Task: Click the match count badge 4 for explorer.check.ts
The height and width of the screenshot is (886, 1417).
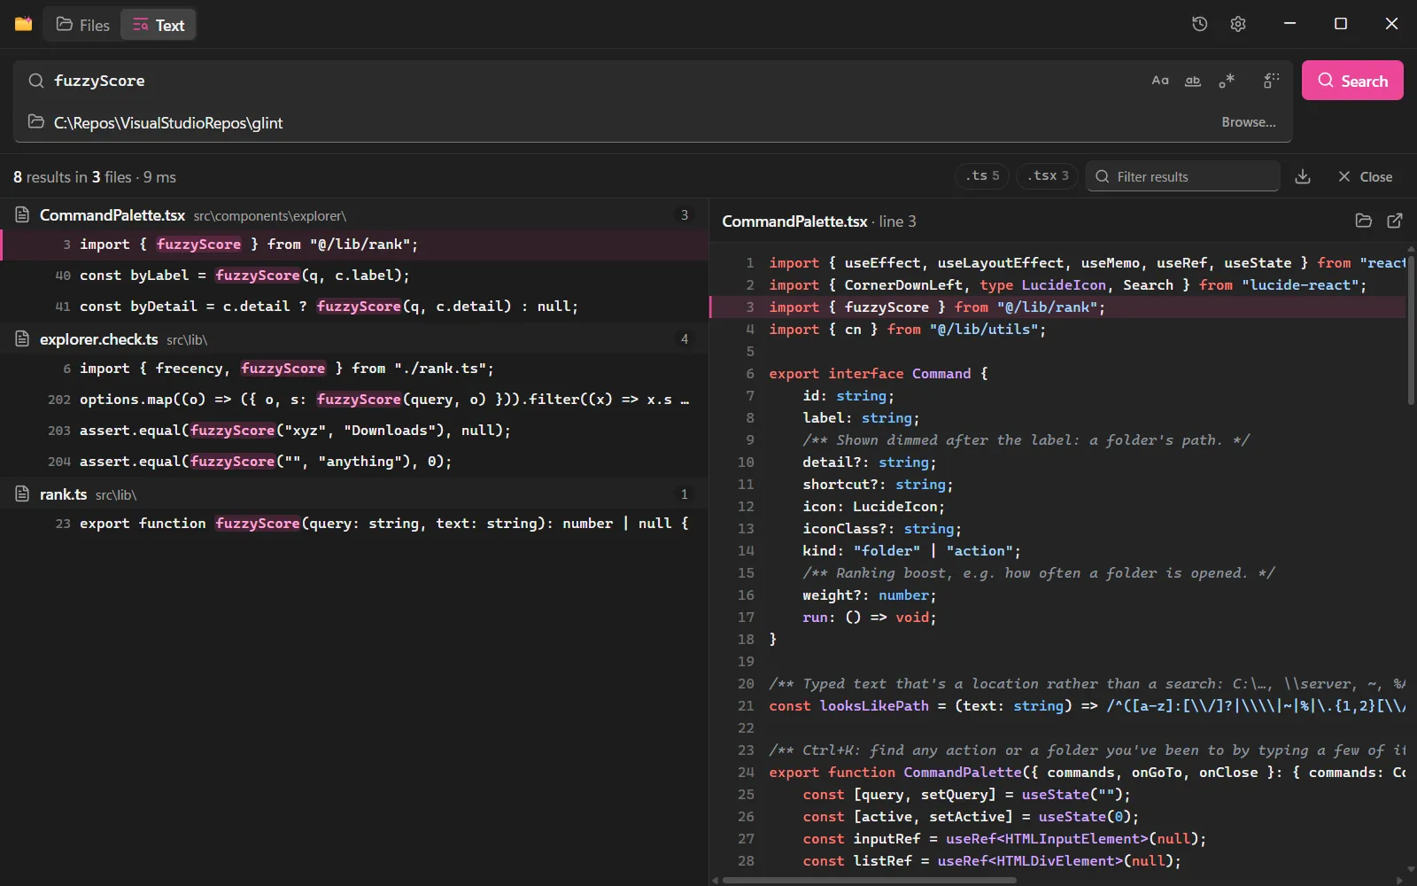Action: [684, 339]
